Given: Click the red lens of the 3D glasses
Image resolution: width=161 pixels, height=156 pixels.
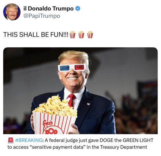Looking at the screenshot, I should click(79, 67).
